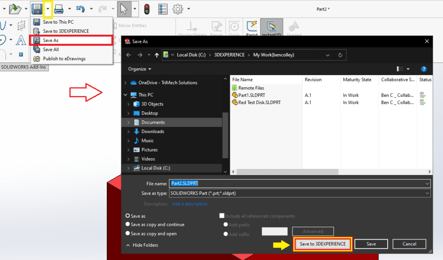Viewport: 443px width, 260px height.
Task: Click the Undo arrow icon
Action: pyautogui.click(x=80, y=9)
